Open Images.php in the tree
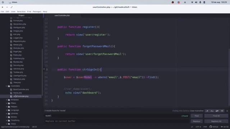 pos(18,31)
